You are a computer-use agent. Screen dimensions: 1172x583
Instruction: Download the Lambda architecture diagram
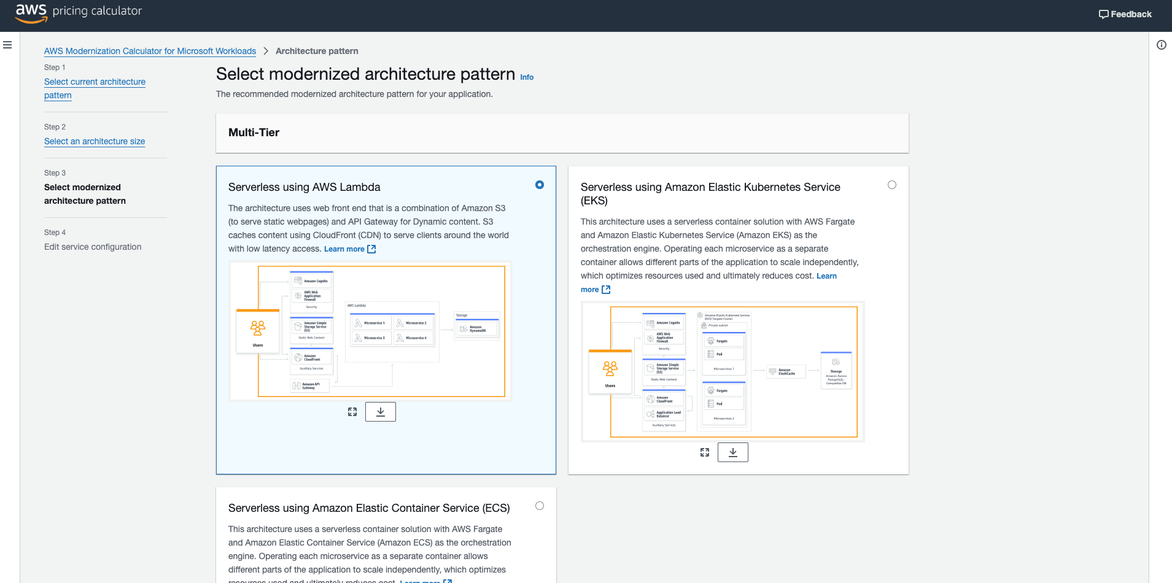tap(381, 412)
